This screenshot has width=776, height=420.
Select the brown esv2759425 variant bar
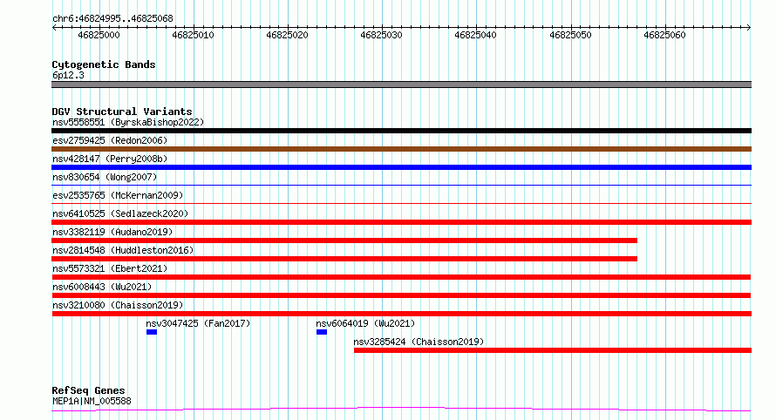[401, 149]
